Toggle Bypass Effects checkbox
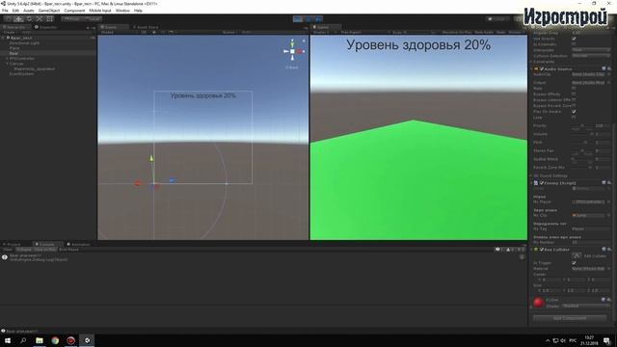Screen dimensions: 617x347 (574, 94)
